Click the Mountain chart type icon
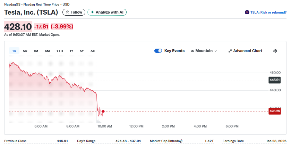291x148 pixels. pos(192,51)
